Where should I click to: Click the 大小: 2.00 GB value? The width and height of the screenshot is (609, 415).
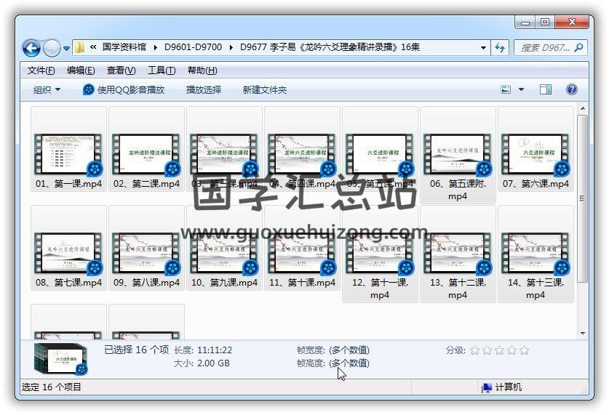[x=213, y=363]
